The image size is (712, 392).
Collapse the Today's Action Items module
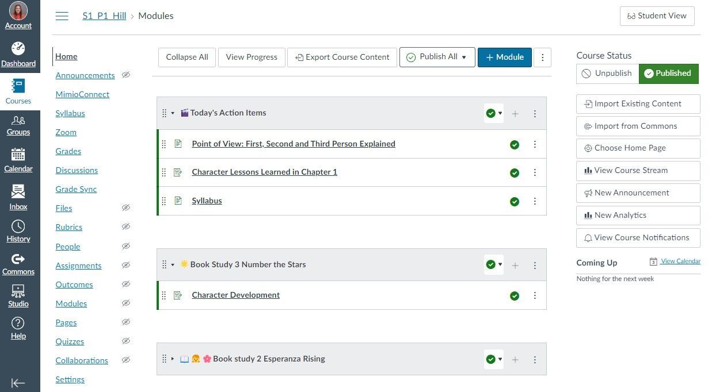[172, 113]
